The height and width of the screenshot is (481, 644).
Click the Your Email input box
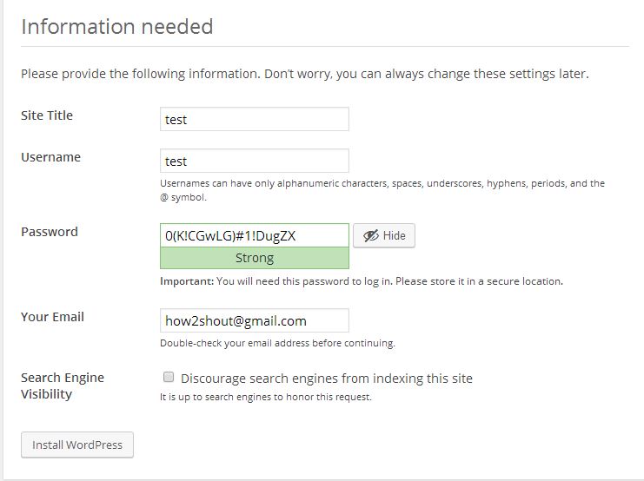pos(255,320)
